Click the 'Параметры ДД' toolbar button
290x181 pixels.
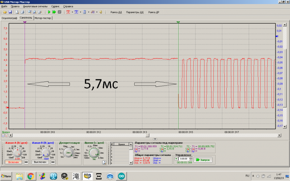(x=135, y=12)
